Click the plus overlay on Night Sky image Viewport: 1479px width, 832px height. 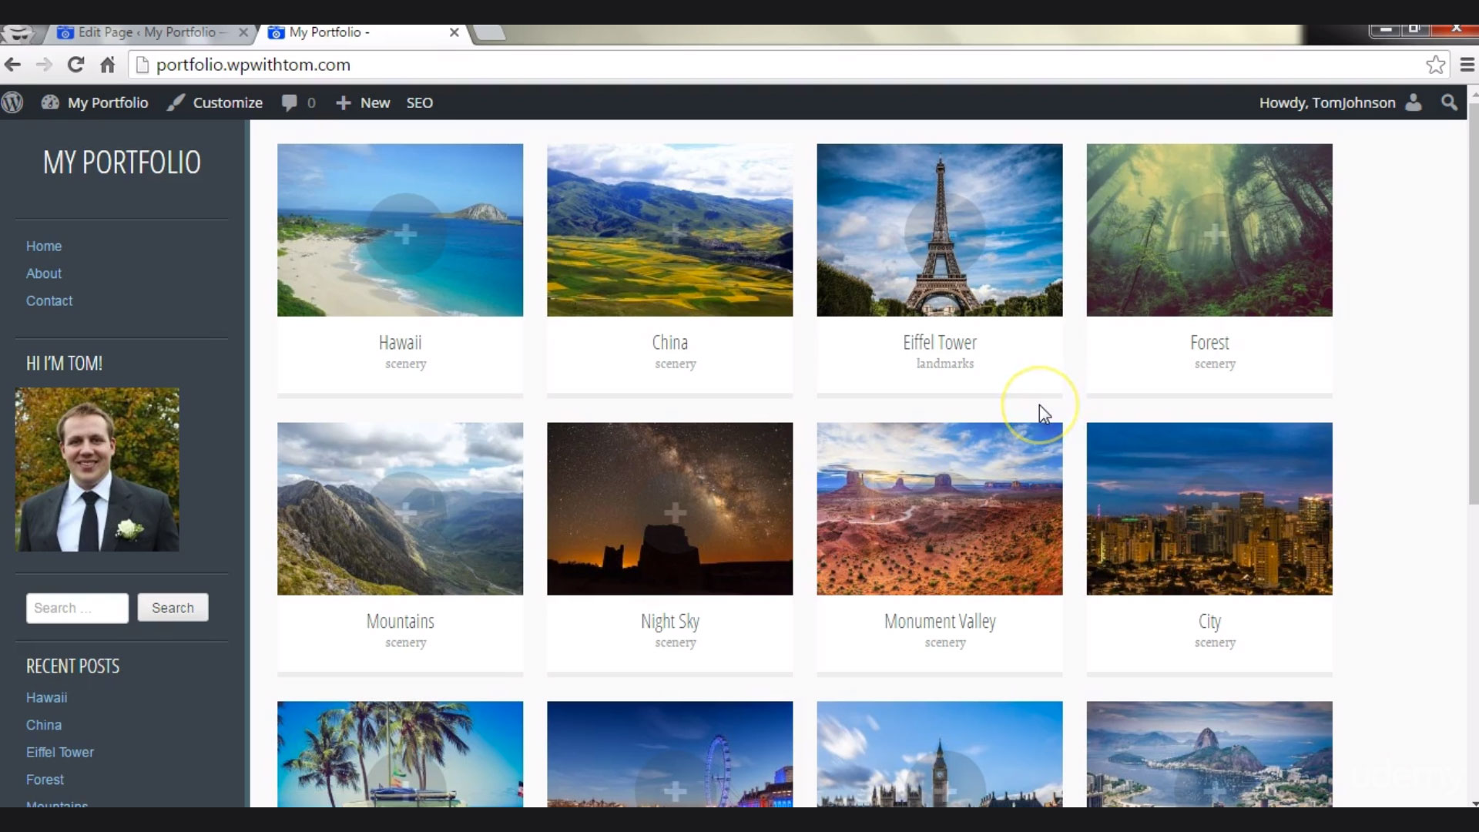coord(675,512)
